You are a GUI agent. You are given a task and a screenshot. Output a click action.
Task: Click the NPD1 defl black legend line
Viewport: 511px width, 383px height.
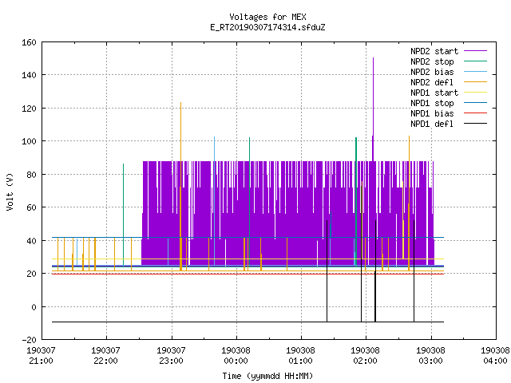pyautogui.click(x=475, y=124)
